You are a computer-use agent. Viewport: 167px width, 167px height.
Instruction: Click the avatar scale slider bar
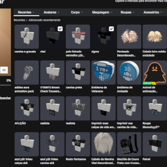[5, 85]
